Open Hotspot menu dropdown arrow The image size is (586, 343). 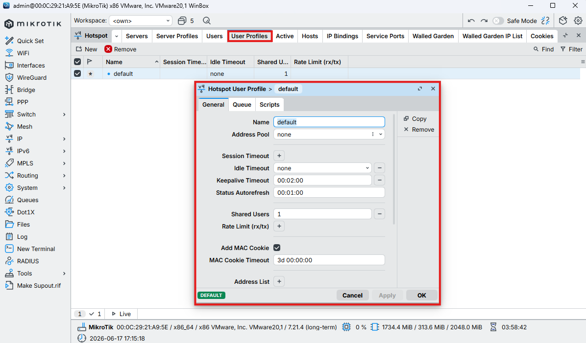click(x=117, y=36)
